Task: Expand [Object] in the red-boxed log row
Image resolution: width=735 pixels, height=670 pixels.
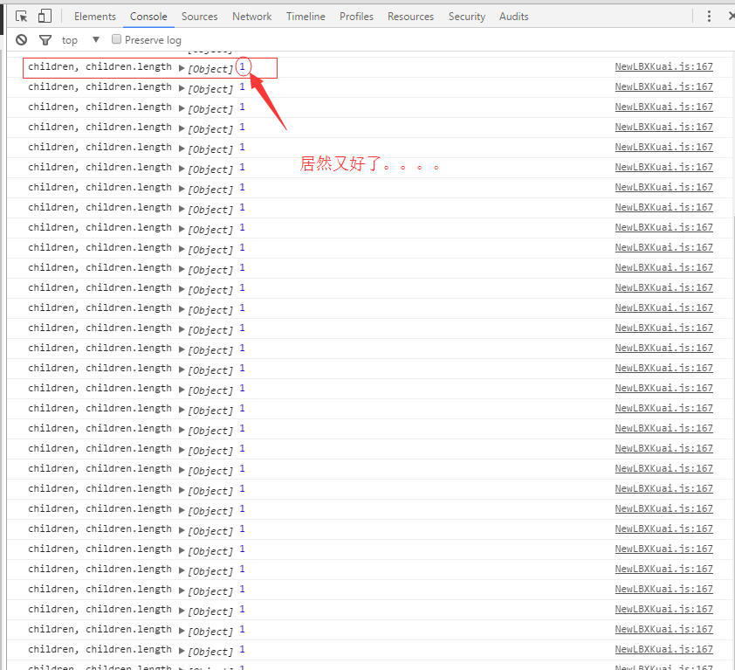Action: 182,68
